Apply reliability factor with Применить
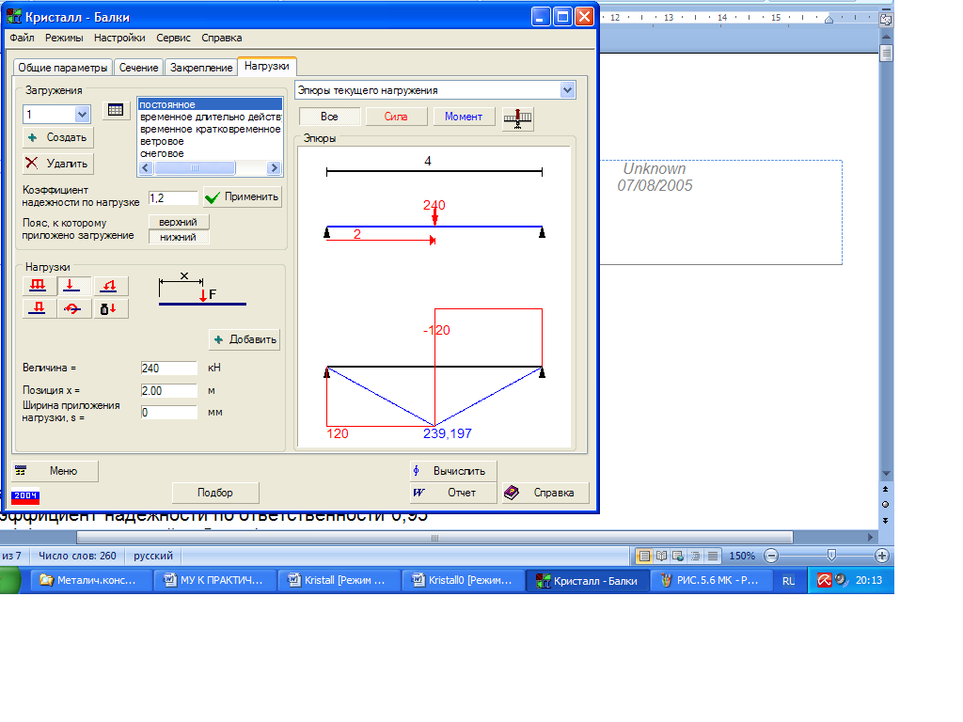The height and width of the screenshot is (722, 963). point(242,197)
